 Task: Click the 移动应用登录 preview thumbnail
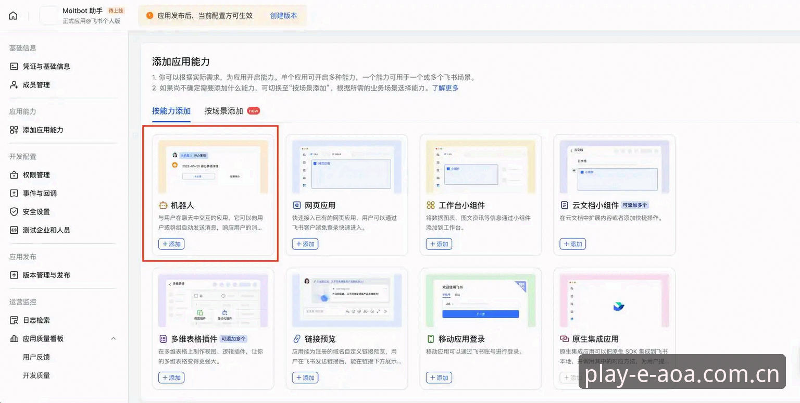coord(481,300)
